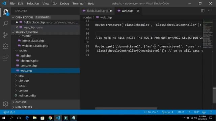Change the LF end-of-line setting
Screen dimensions: 216x121
tap(189, 112)
